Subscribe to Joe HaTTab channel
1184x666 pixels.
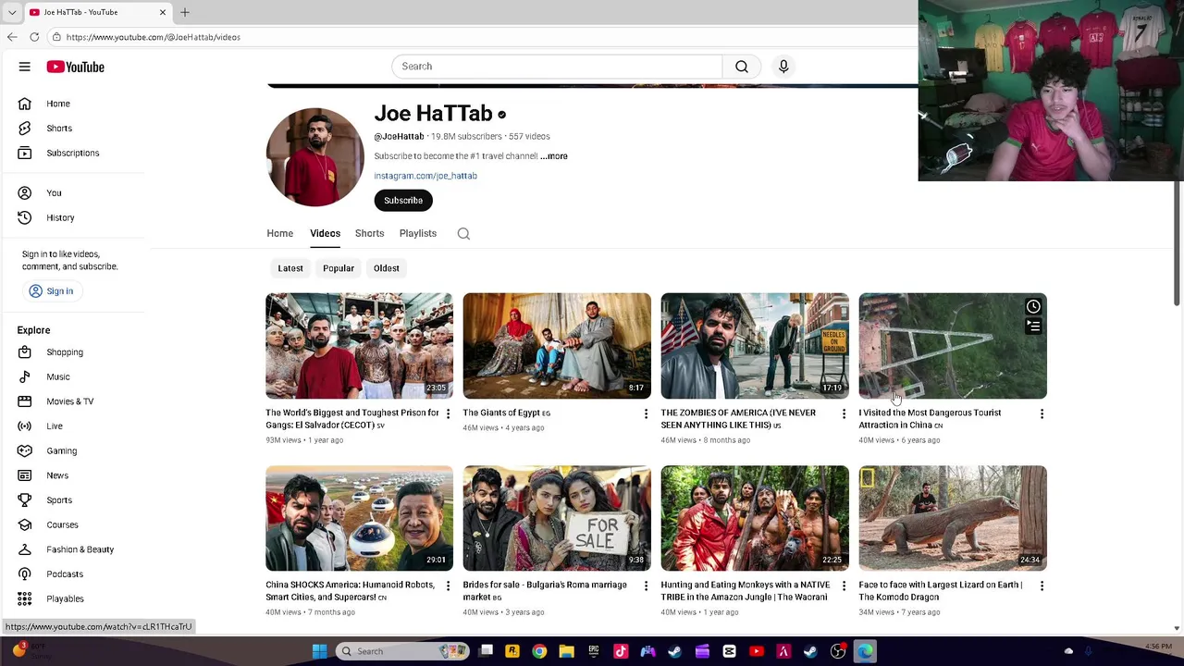403,201
